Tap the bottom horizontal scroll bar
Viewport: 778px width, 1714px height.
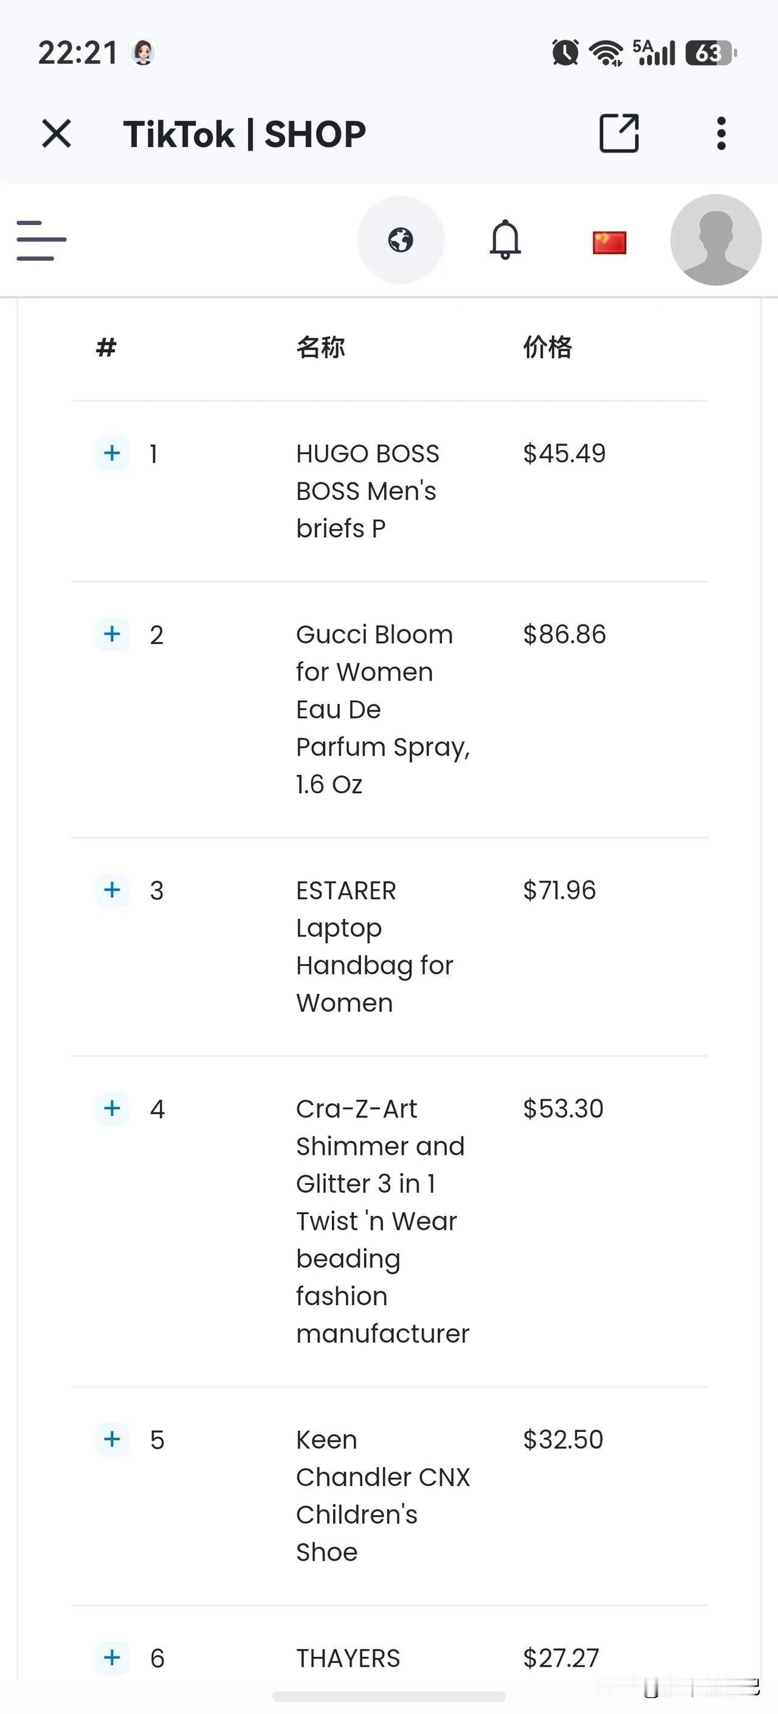click(x=389, y=1696)
